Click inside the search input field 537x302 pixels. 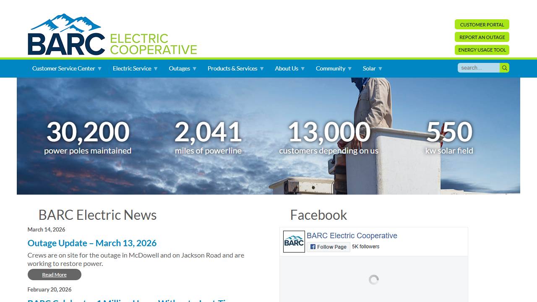478,68
